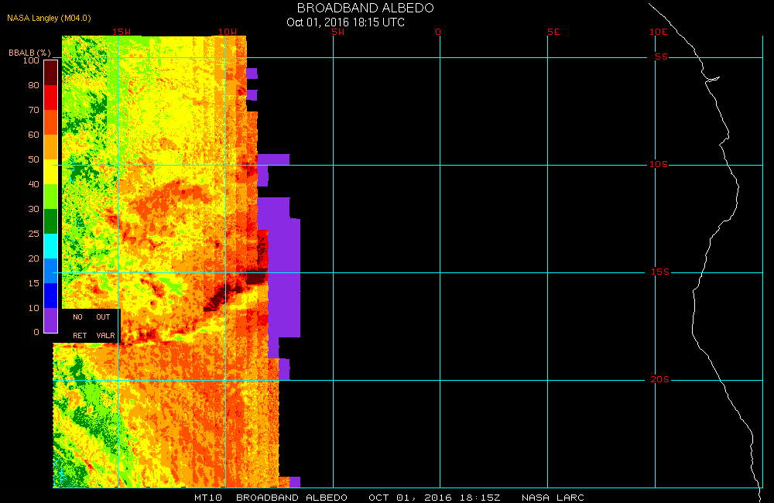Click the BBALB (%) legend title
This screenshot has height=503, width=774.
click(29, 53)
